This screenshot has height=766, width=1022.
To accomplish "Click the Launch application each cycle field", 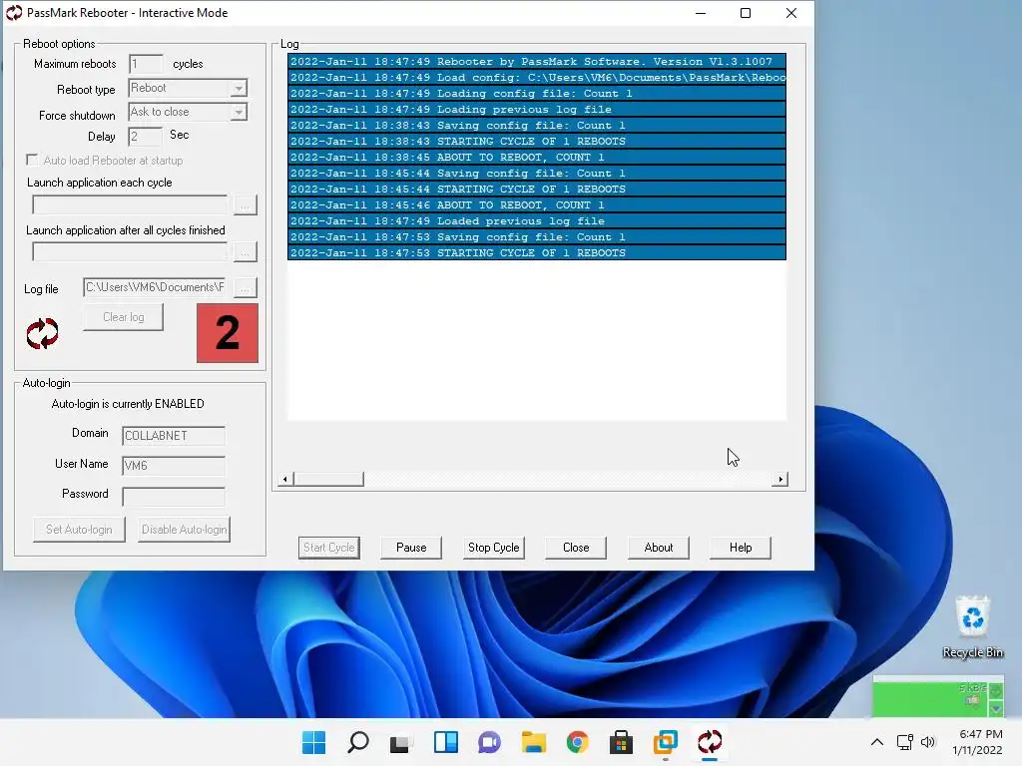I will tap(130, 205).
